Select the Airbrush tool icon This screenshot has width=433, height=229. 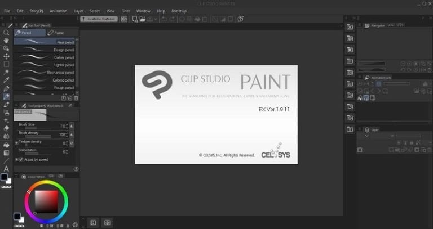6,113
